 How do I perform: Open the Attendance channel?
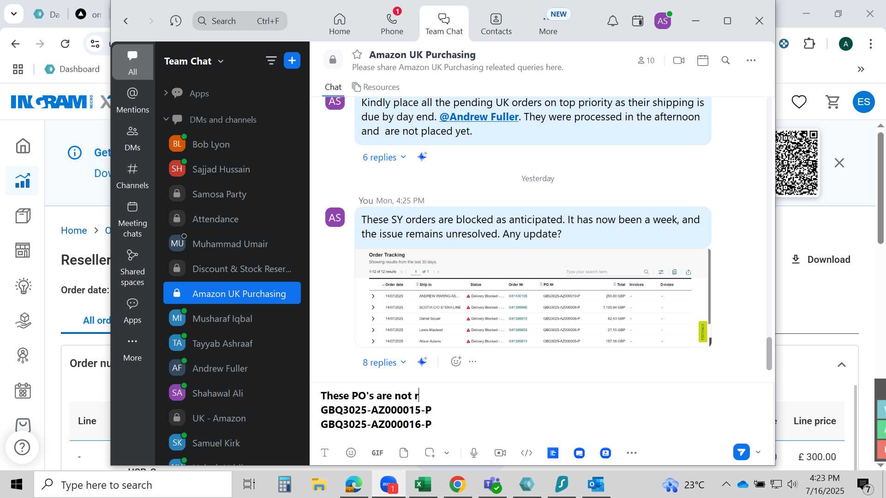pos(232,219)
